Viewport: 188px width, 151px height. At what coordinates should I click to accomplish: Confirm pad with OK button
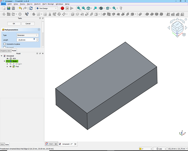coord(14,24)
